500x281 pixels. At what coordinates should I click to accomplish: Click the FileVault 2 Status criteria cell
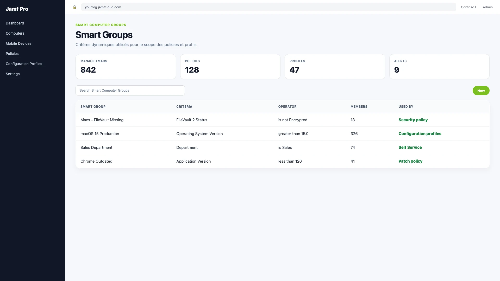[192, 120]
